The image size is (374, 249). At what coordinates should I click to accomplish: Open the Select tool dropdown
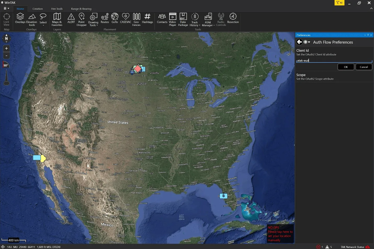point(43,20)
